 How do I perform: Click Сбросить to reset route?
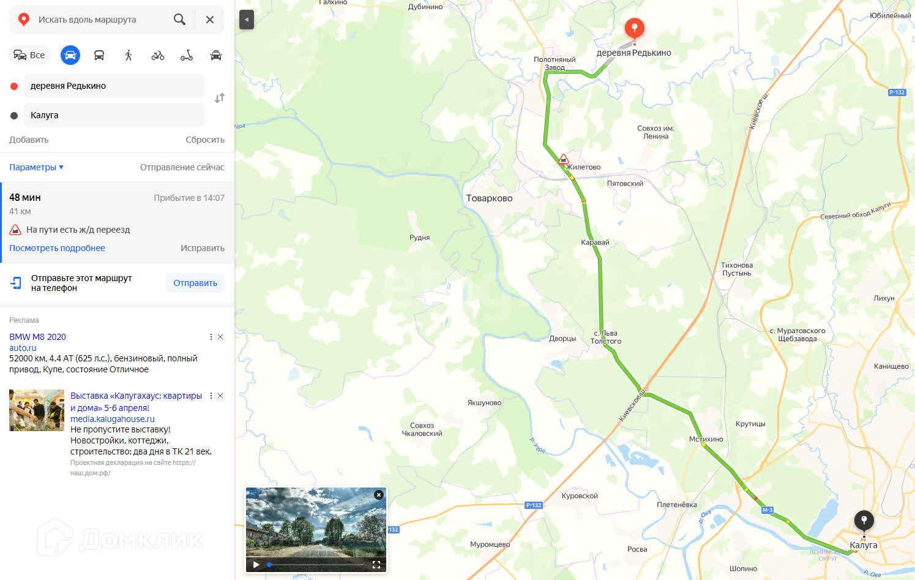click(x=205, y=140)
